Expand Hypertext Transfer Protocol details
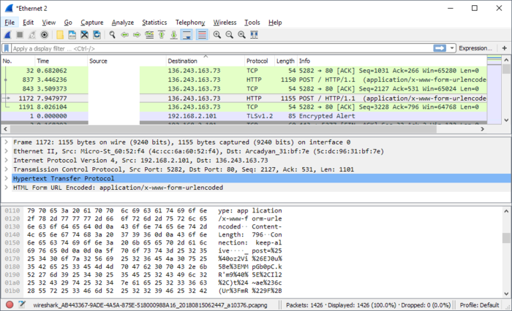 point(6,178)
